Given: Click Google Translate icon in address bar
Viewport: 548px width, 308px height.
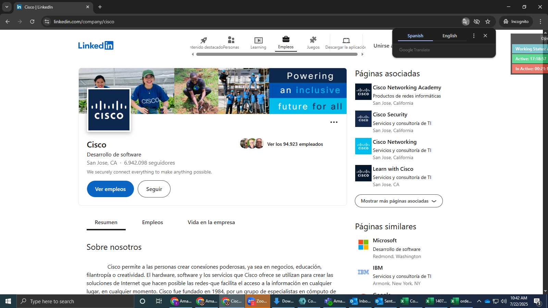Looking at the screenshot, I should 465,22.
